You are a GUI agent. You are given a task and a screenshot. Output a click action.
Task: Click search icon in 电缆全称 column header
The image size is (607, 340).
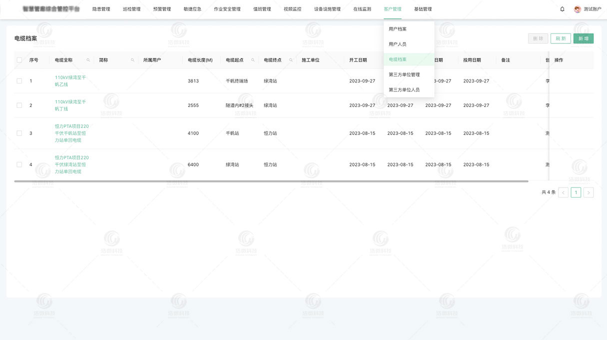88,60
